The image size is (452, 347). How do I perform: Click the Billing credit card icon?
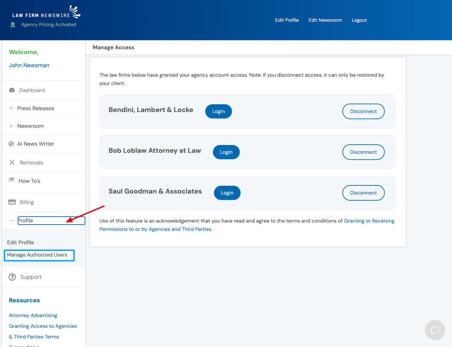pyautogui.click(x=12, y=202)
